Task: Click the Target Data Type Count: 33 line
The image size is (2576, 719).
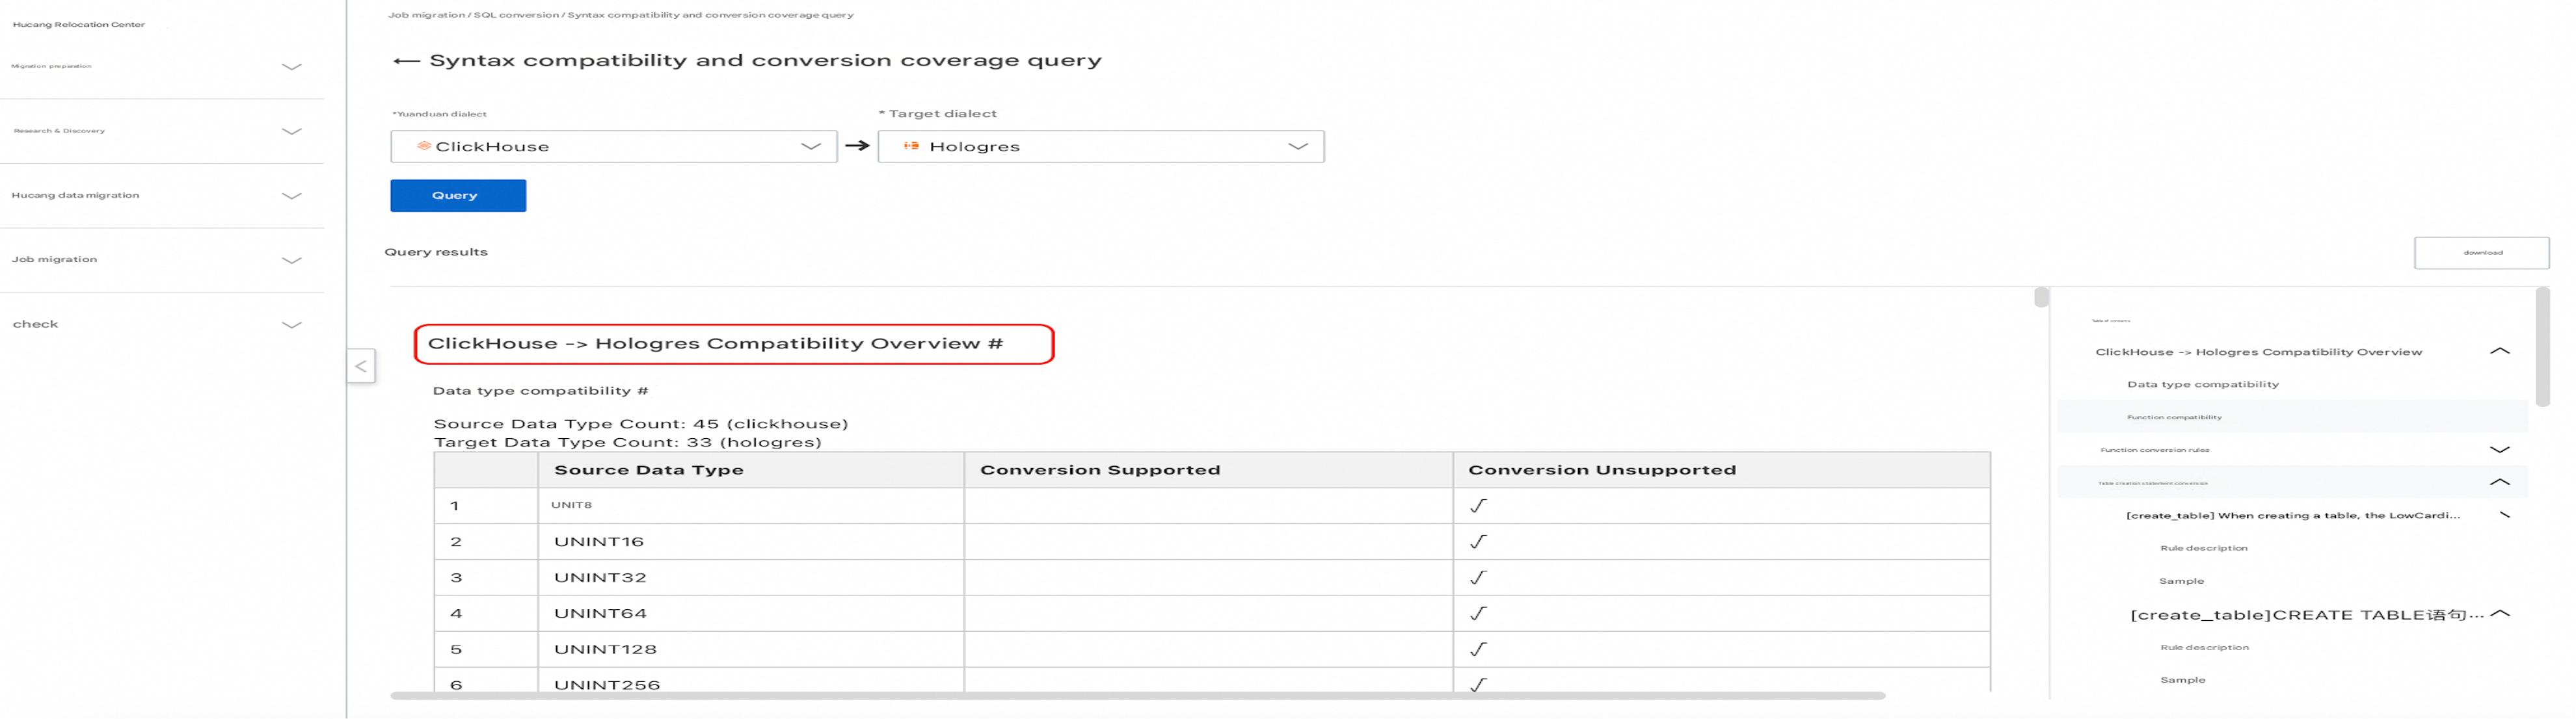Action: tap(627, 443)
